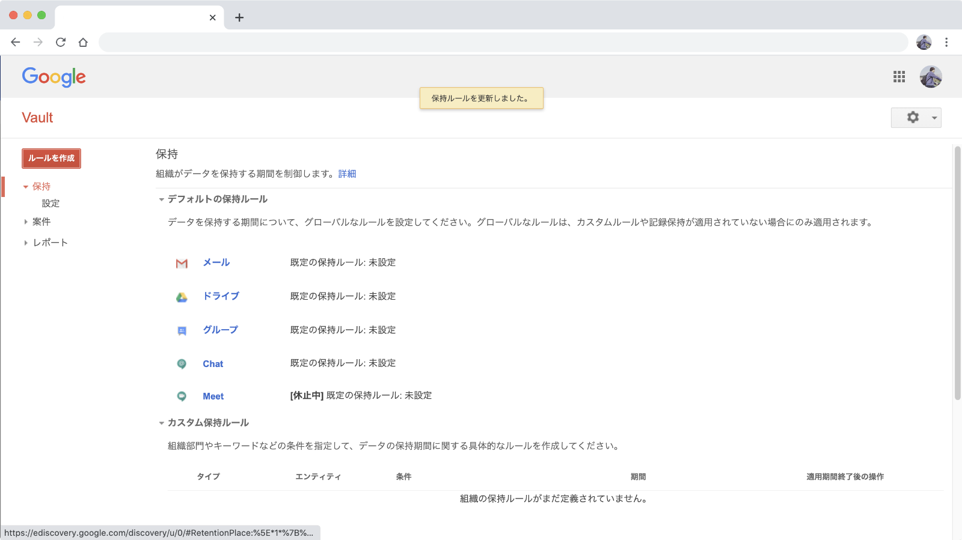Close the current browser tab

tap(212, 17)
